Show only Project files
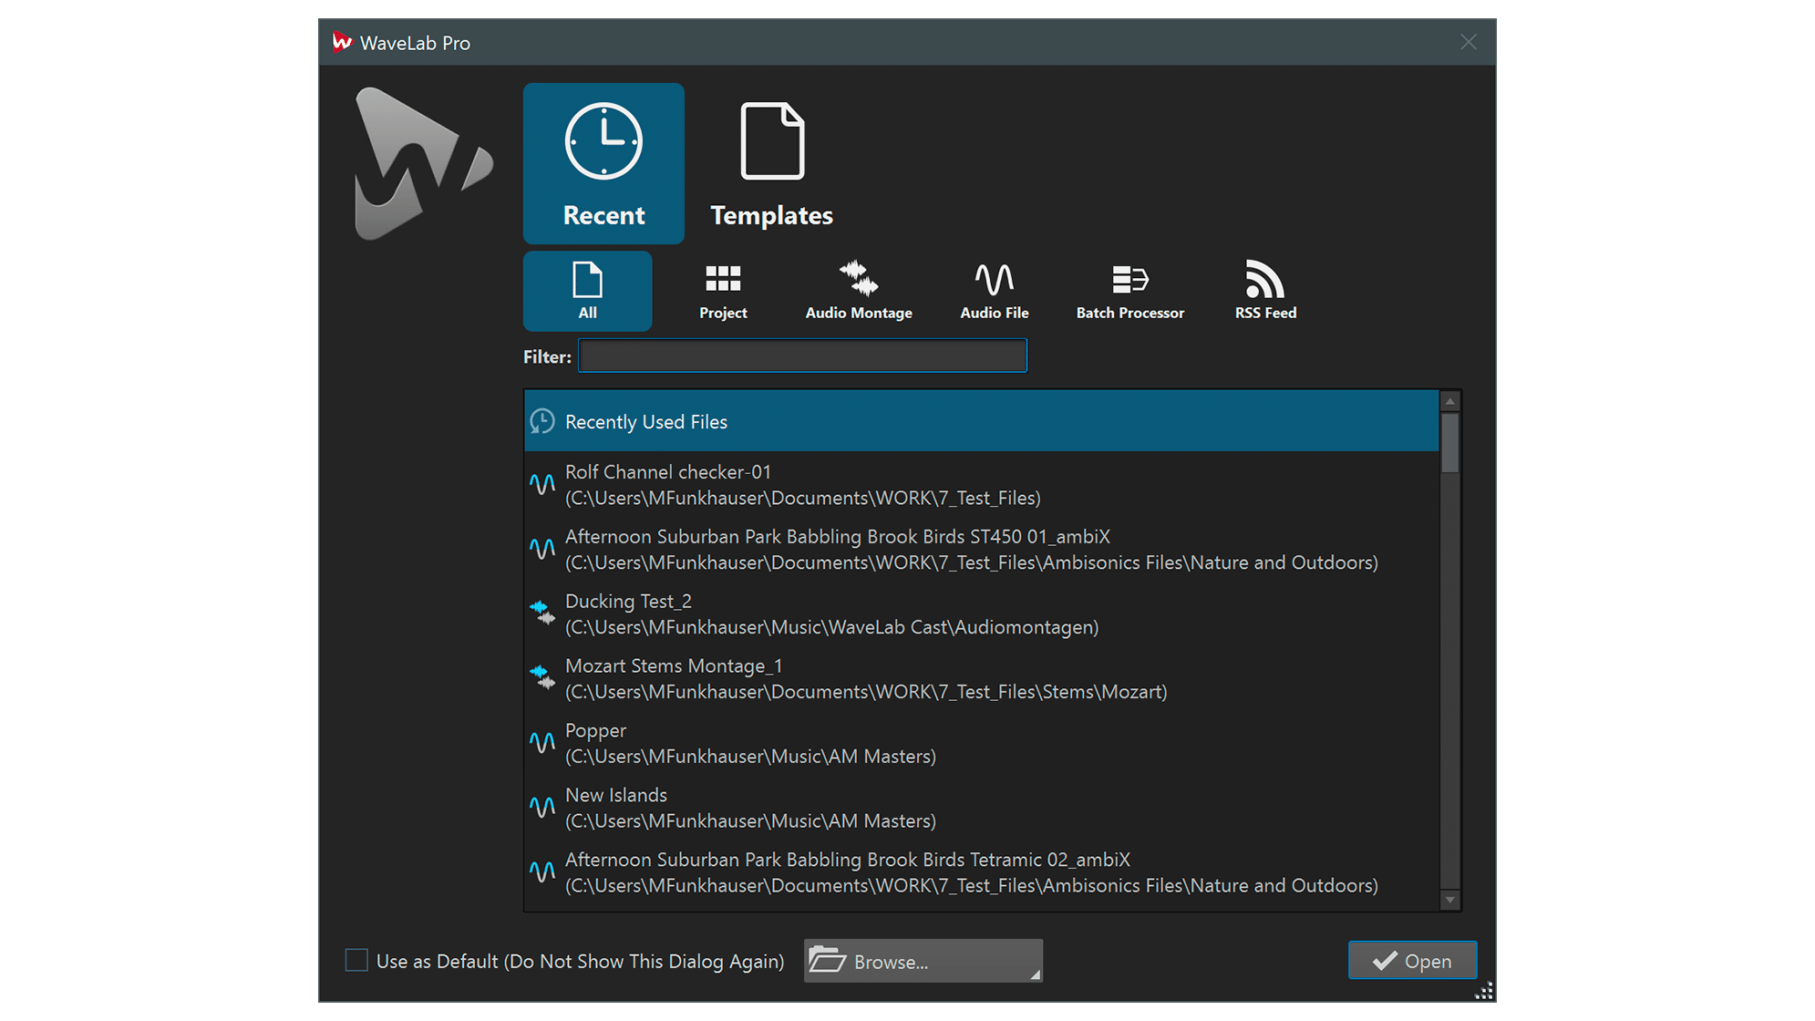The height and width of the screenshot is (1021, 1815). tap(723, 291)
